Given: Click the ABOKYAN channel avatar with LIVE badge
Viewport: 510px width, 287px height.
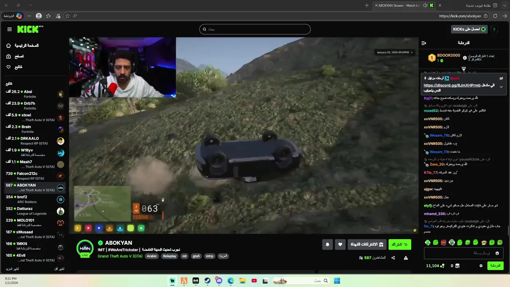Looking at the screenshot, I should tap(85, 248).
